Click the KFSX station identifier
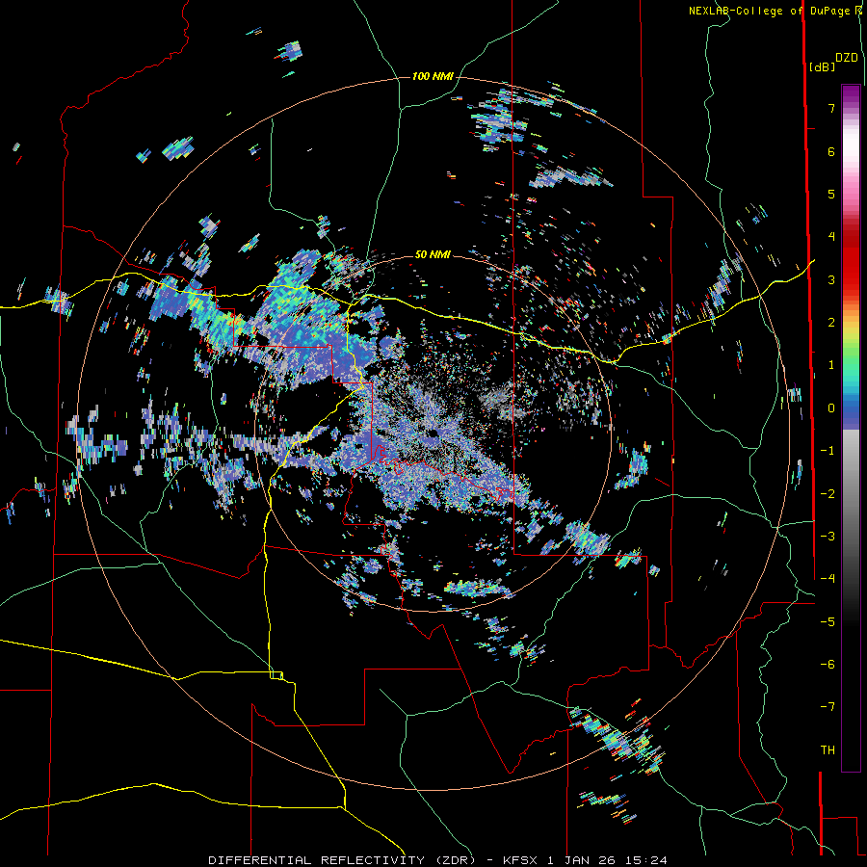Viewport: 867px width, 867px height. click(x=522, y=860)
